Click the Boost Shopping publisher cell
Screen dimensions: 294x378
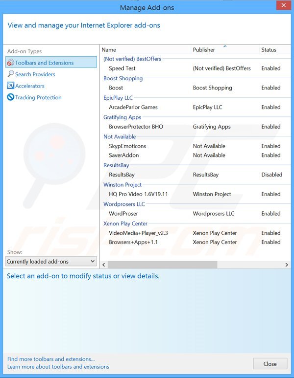(x=212, y=88)
